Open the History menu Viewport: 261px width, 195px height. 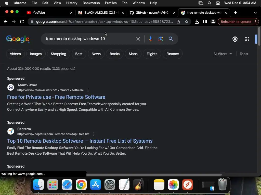(72, 3)
